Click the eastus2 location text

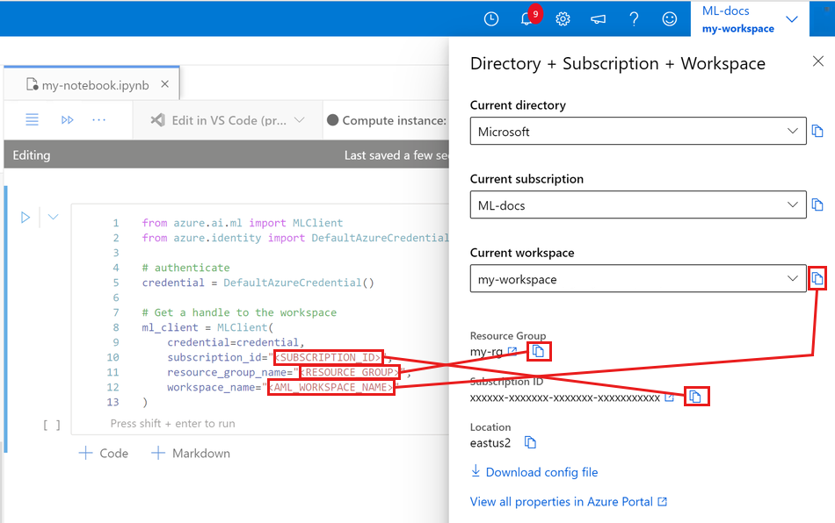(x=490, y=443)
